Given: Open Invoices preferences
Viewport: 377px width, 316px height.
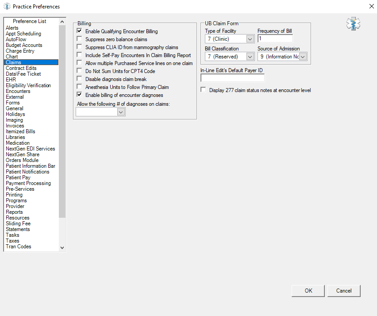Looking at the screenshot, I should point(15,126).
